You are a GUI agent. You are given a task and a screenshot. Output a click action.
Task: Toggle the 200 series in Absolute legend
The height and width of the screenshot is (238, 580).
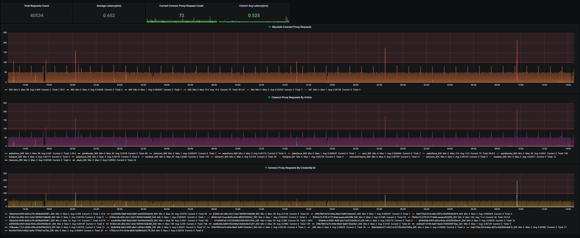coord(190,90)
